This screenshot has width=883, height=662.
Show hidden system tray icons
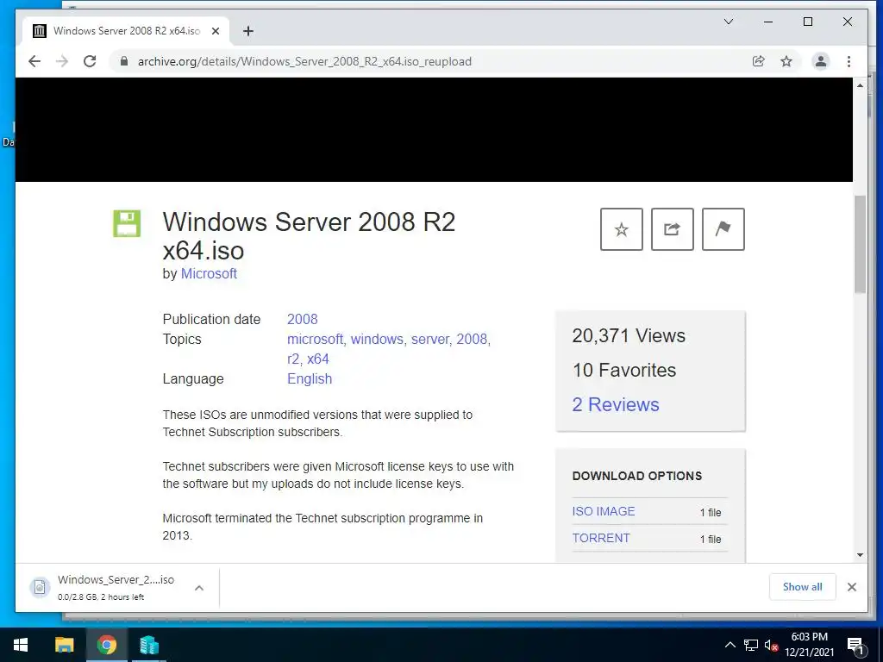point(730,645)
